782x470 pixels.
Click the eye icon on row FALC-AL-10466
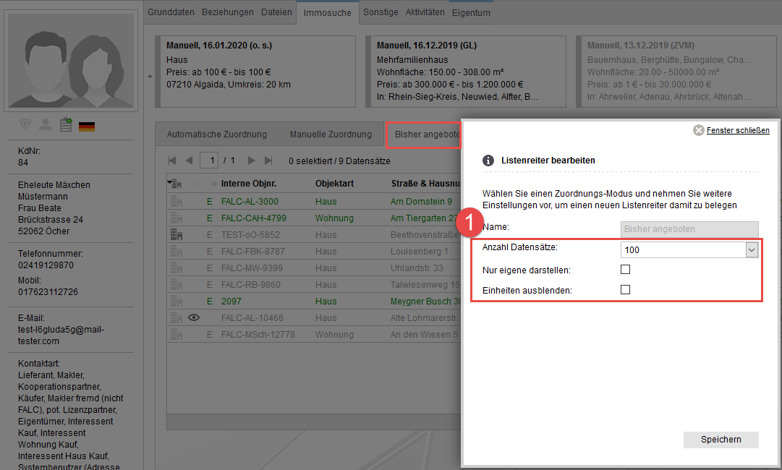coord(193,317)
